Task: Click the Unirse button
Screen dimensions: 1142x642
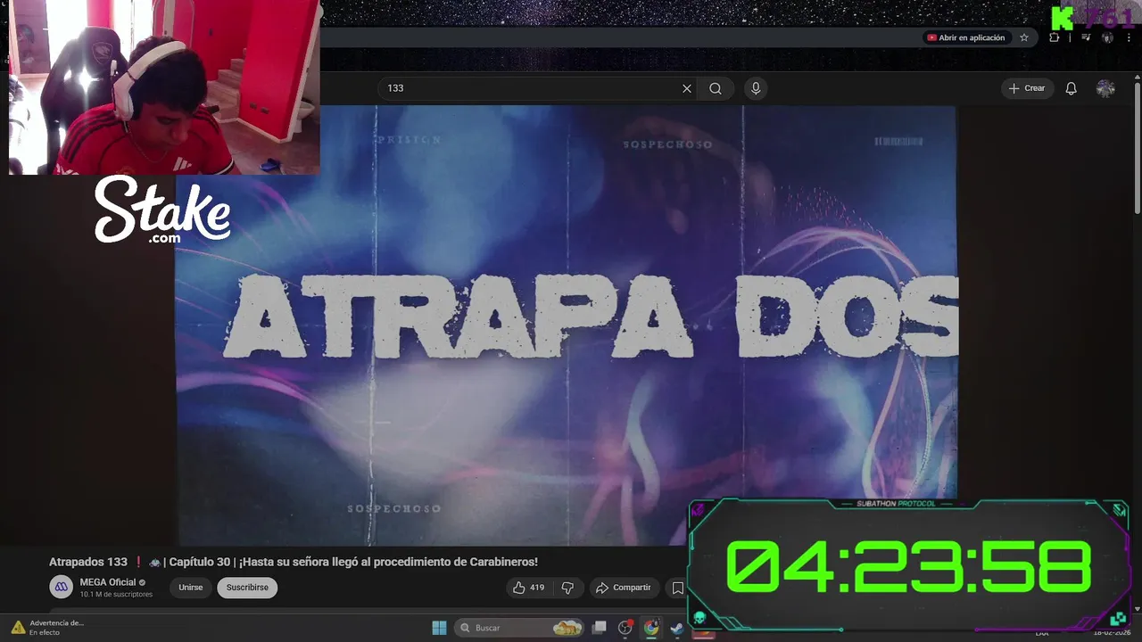Action: coord(191,588)
